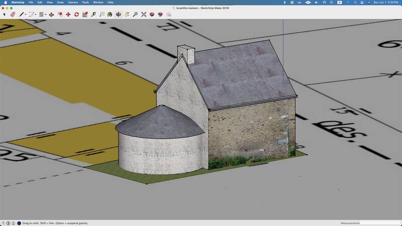
Task: Open the status bar help instructor icon
Action: [x=19, y=223]
